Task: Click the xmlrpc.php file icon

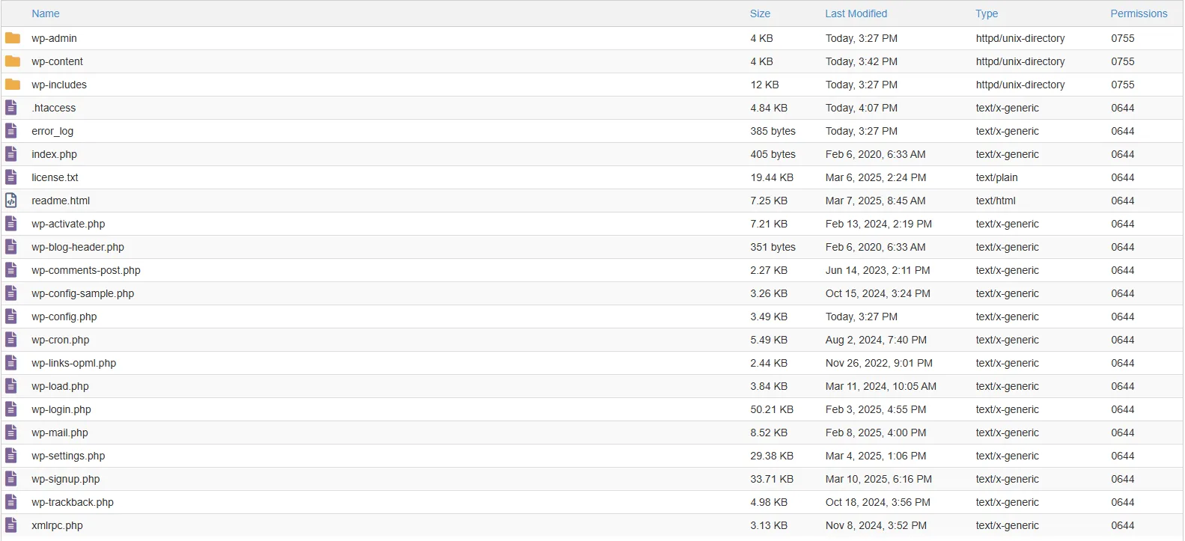Action: (x=11, y=525)
